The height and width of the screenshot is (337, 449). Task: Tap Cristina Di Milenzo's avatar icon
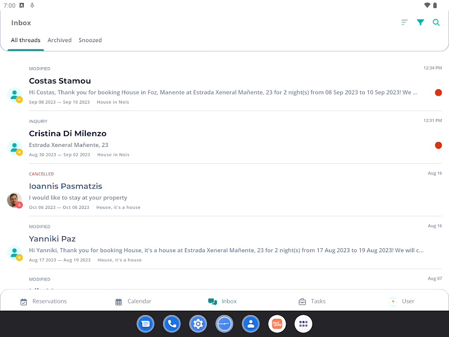coord(15,147)
